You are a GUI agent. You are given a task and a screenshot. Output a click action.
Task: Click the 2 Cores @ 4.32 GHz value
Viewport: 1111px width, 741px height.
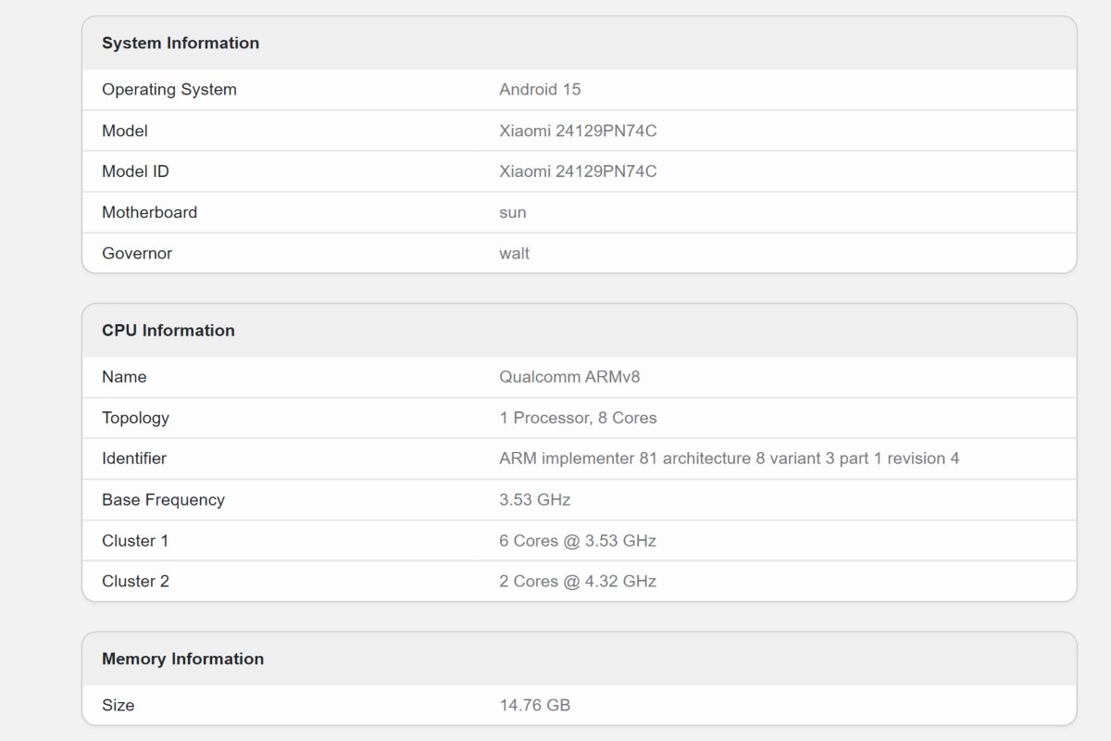pyautogui.click(x=578, y=581)
